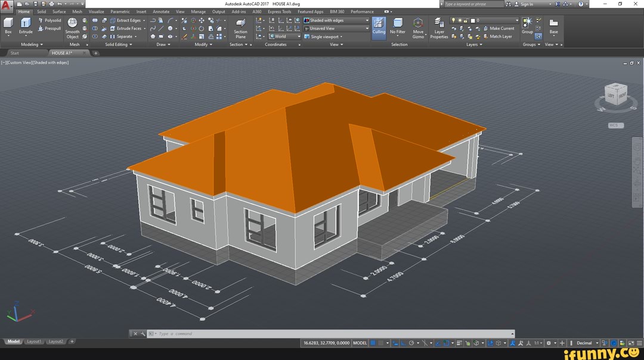Switch to the Visualize ribbon tab
Screen dimensions: 644x360
tap(96, 11)
